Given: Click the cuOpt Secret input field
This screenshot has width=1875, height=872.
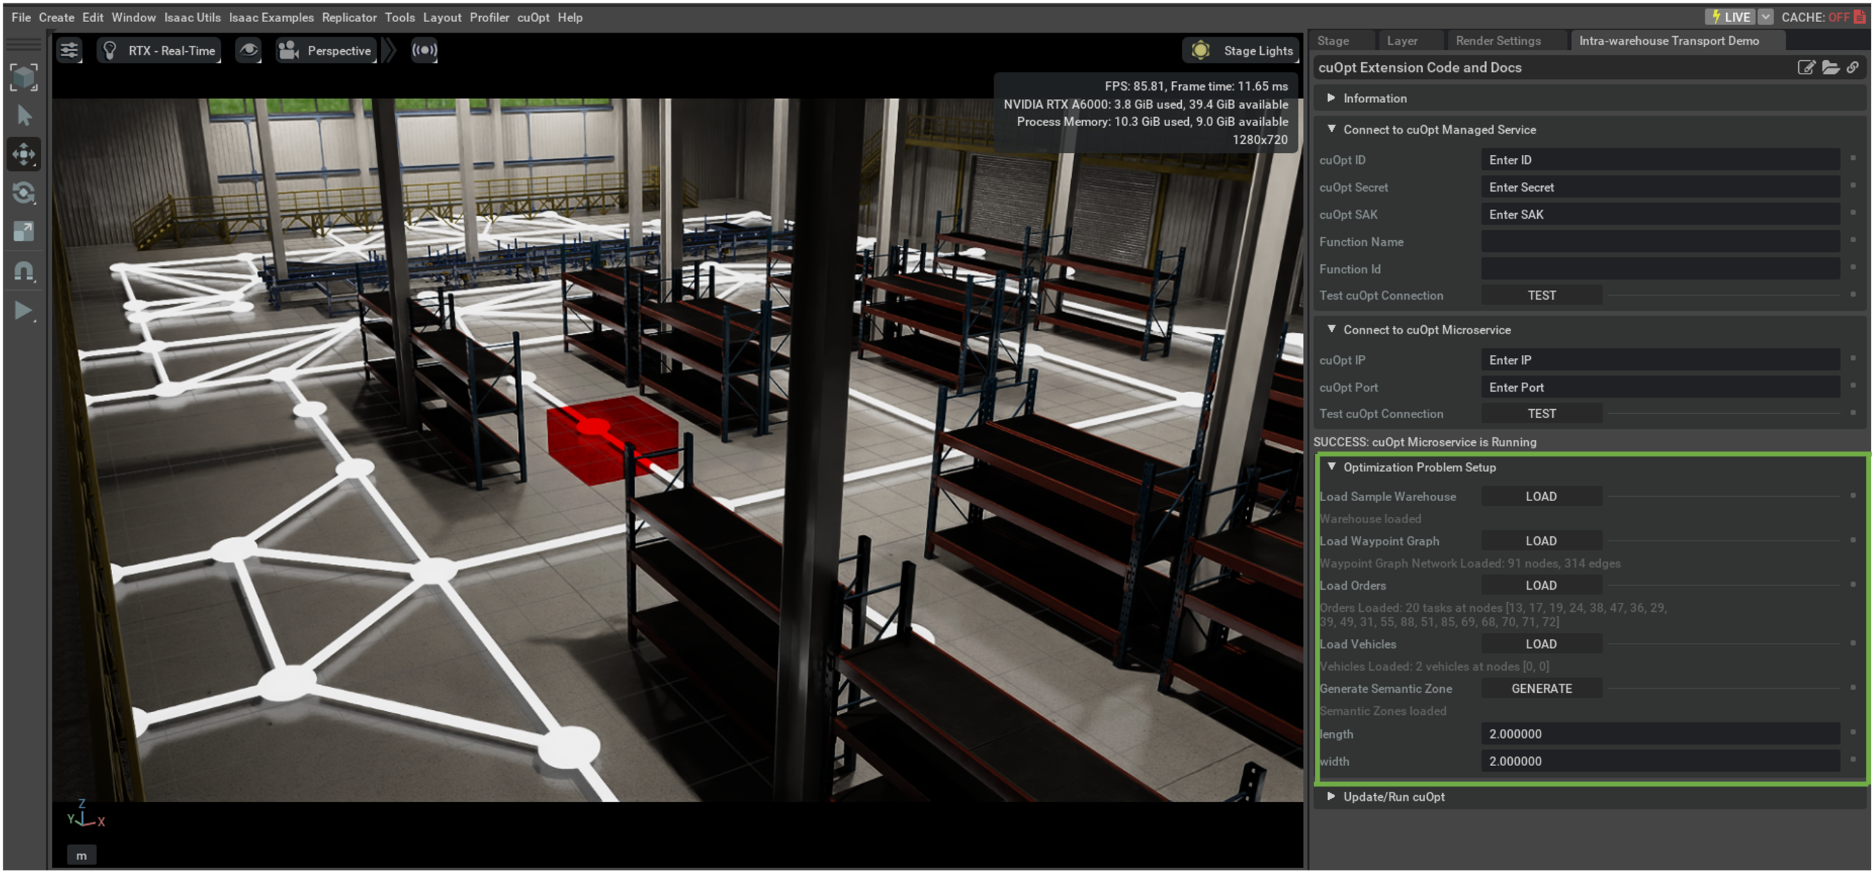Looking at the screenshot, I should point(1660,187).
